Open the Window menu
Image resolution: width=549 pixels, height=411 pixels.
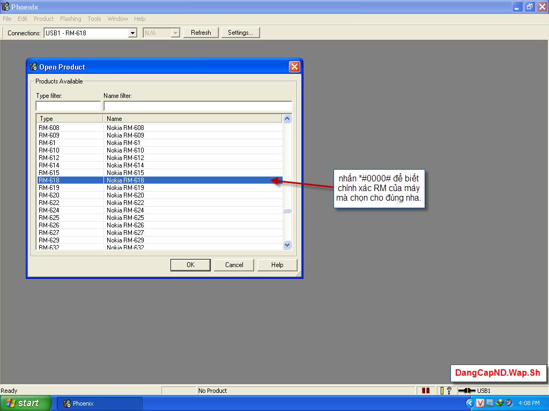click(117, 19)
